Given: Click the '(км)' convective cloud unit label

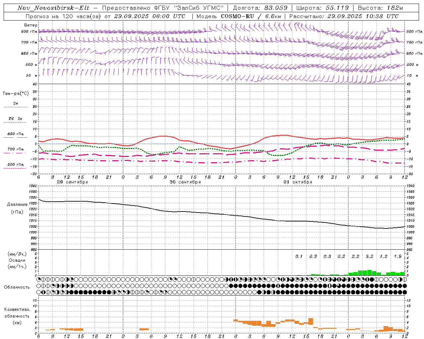Looking at the screenshot, I should tap(17, 322).
